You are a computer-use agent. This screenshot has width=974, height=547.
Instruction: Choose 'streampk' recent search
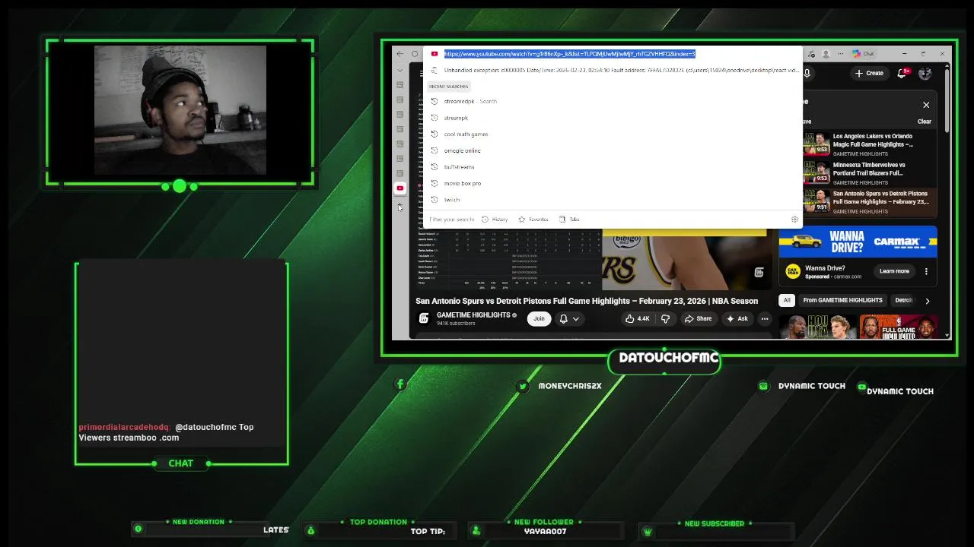613,118
